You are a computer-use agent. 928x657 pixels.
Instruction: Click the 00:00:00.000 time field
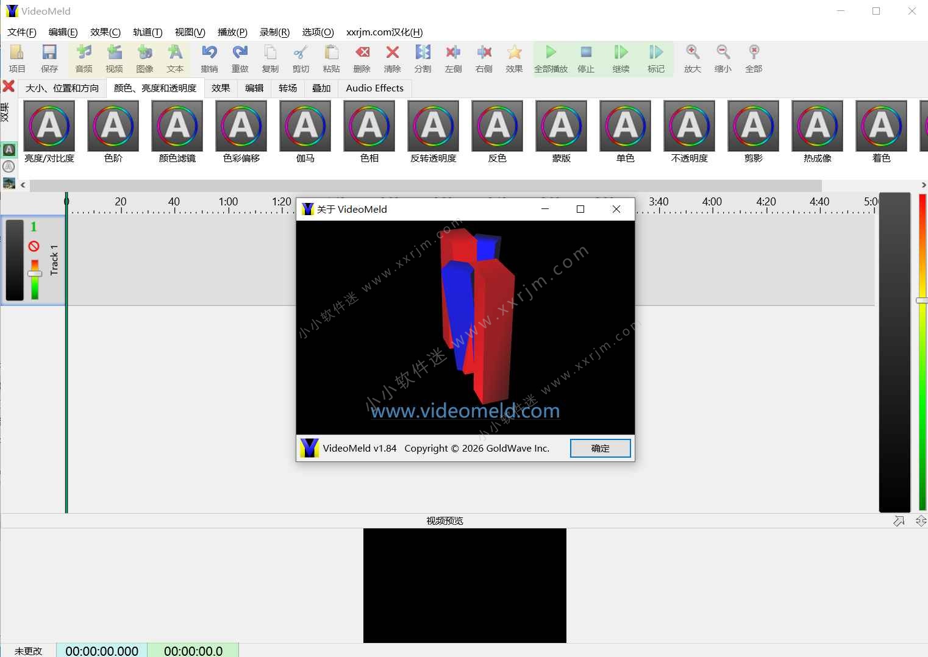[x=102, y=650]
